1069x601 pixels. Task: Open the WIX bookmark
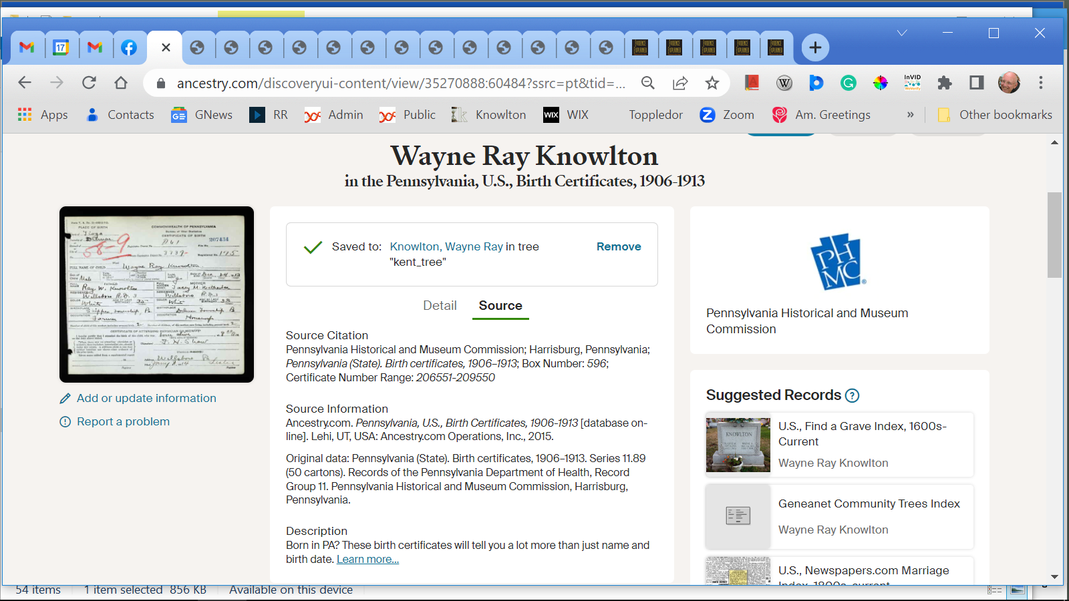point(566,115)
